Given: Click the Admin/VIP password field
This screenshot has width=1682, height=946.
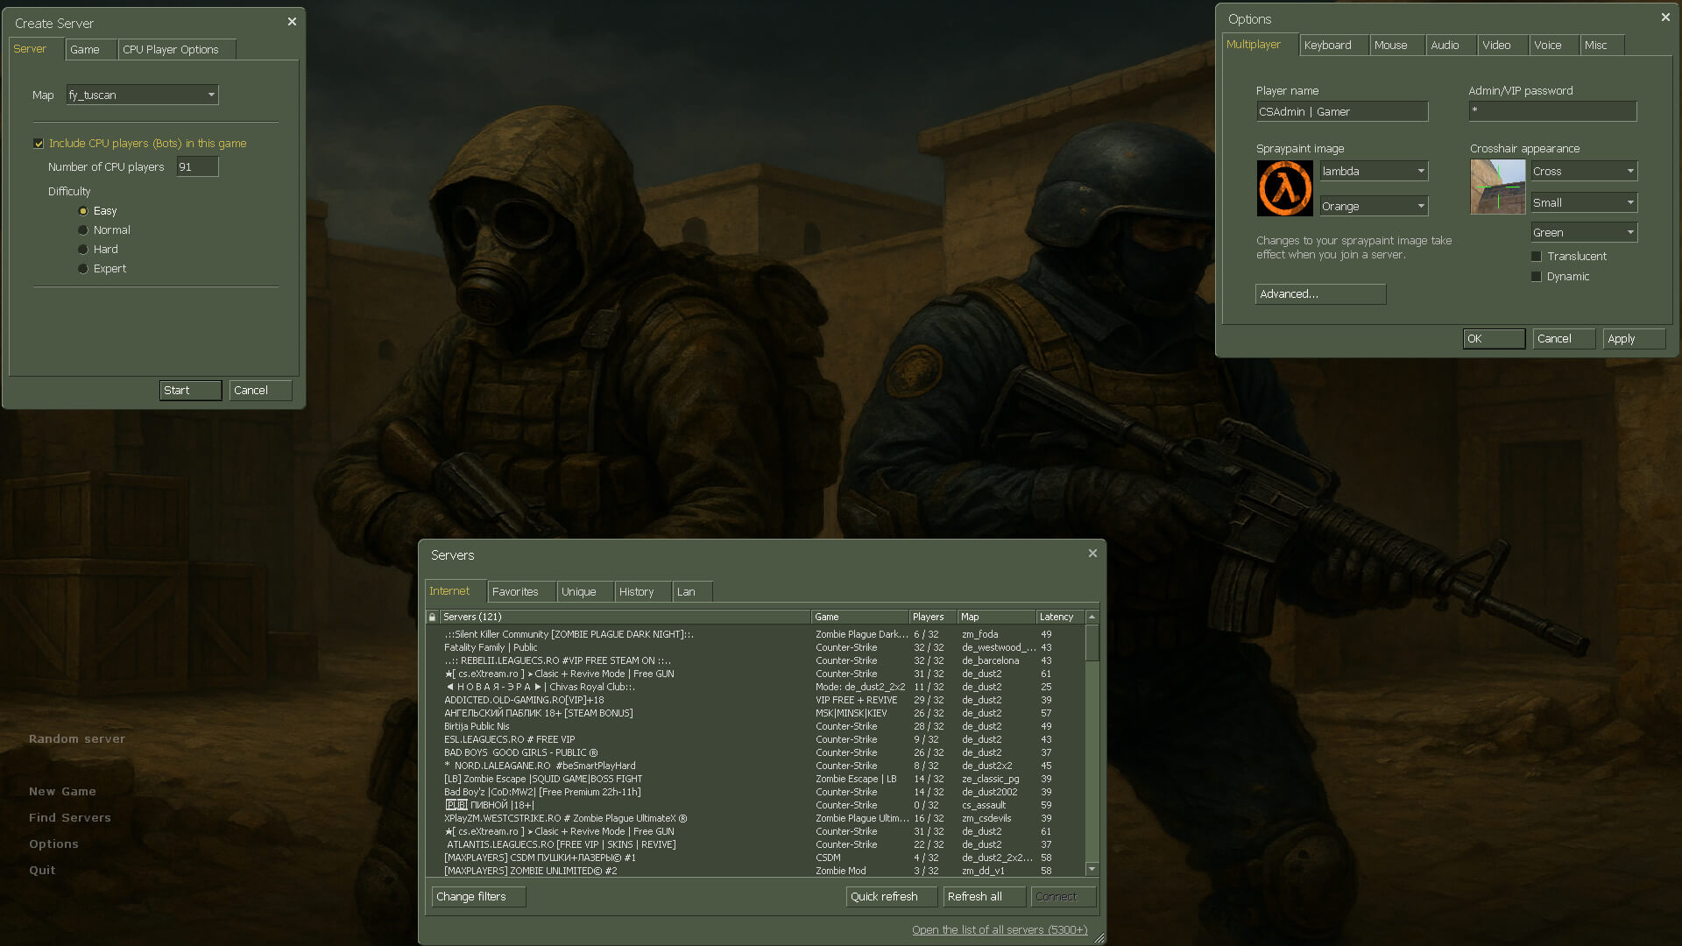Looking at the screenshot, I should [1552, 110].
